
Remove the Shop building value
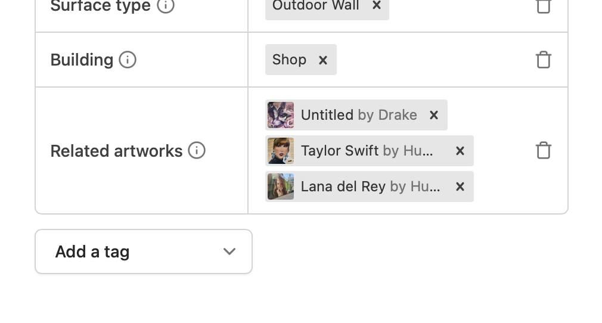(x=323, y=60)
